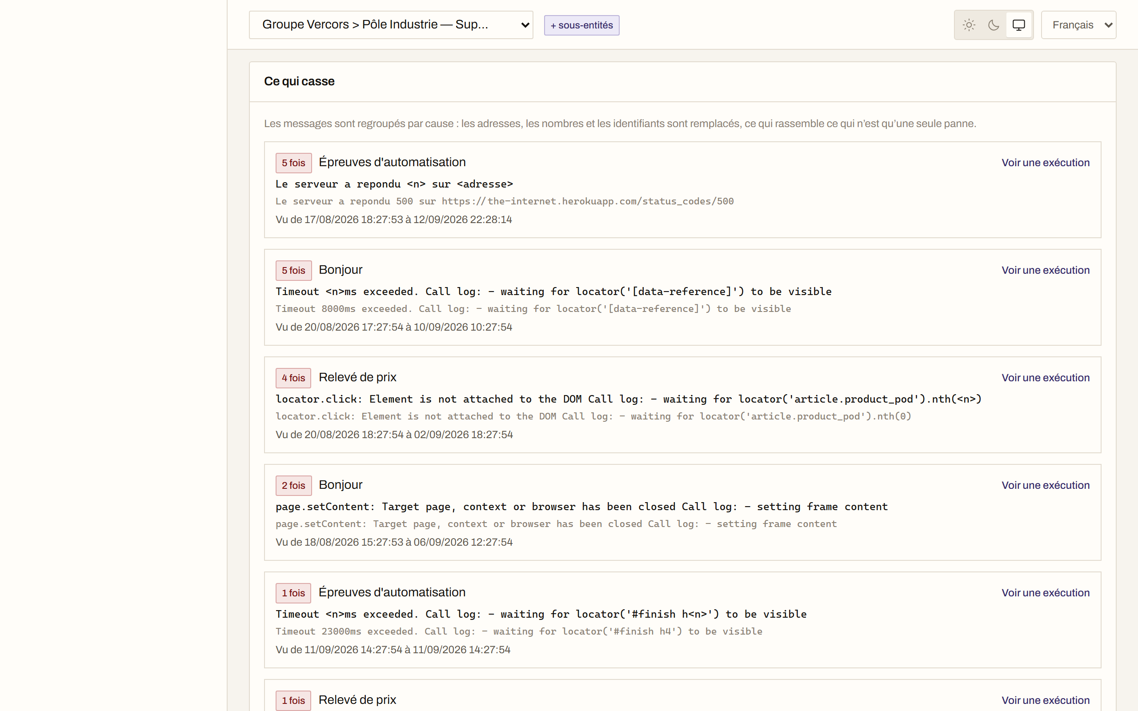Click the bold page.setContent pattern line

click(582, 507)
